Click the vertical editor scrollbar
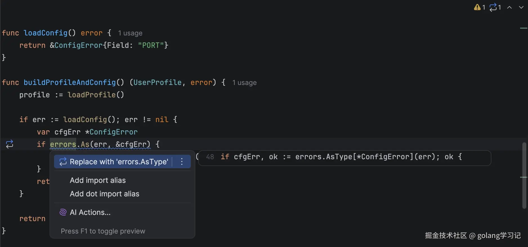The image size is (528, 247). click(x=524, y=176)
